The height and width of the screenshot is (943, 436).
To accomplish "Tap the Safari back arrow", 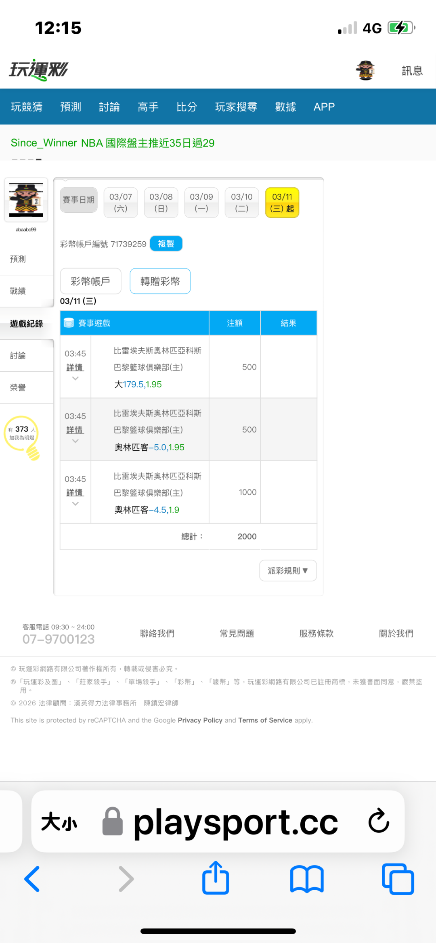I will [x=32, y=879].
